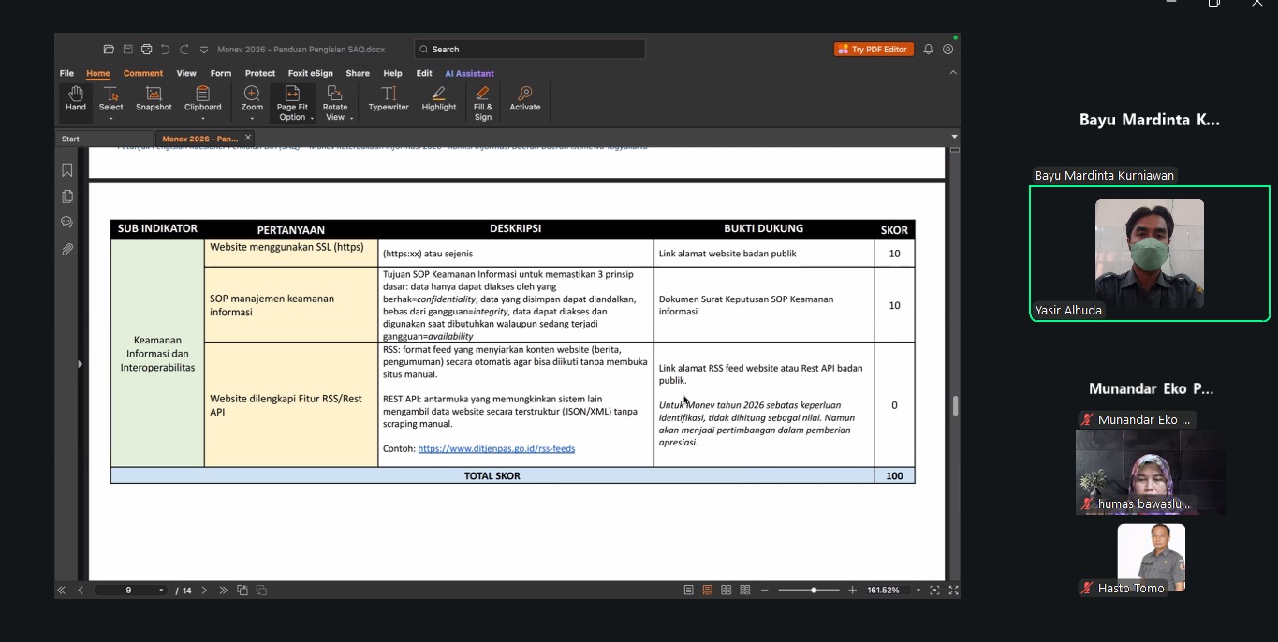The height and width of the screenshot is (642, 1278).
Task: Open the AI Assistant tab
Action: [x=469, y=73]
